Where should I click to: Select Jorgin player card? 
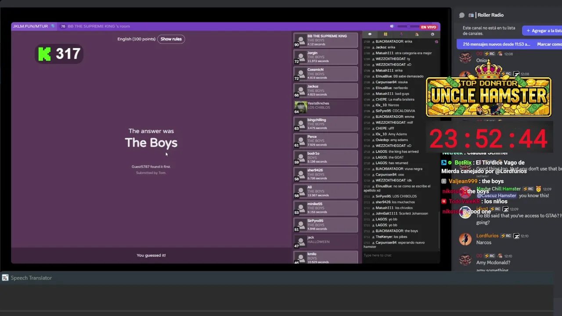[326, 57]
